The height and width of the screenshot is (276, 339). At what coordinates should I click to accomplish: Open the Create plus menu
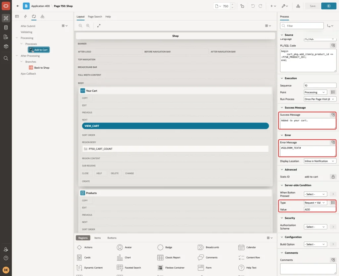point(273,6)
